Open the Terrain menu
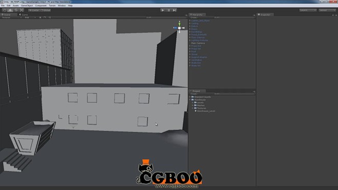Screen dimensions: 338x190 [x=52, y=6]
